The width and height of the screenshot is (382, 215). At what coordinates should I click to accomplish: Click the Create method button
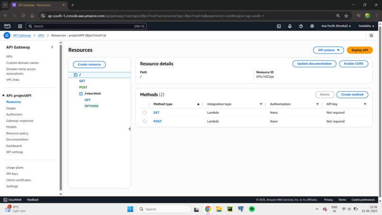352,94
